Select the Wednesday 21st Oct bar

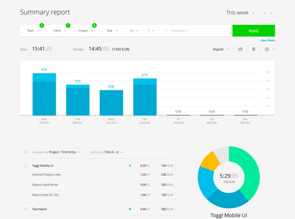[111, 103]
